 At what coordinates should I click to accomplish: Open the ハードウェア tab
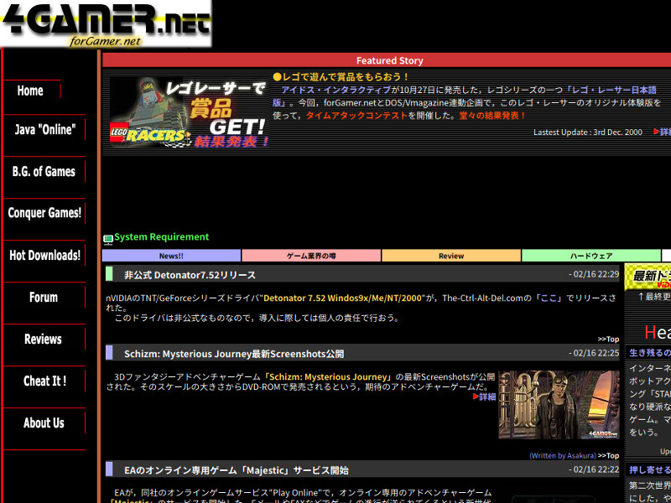[x=591, y=256]
